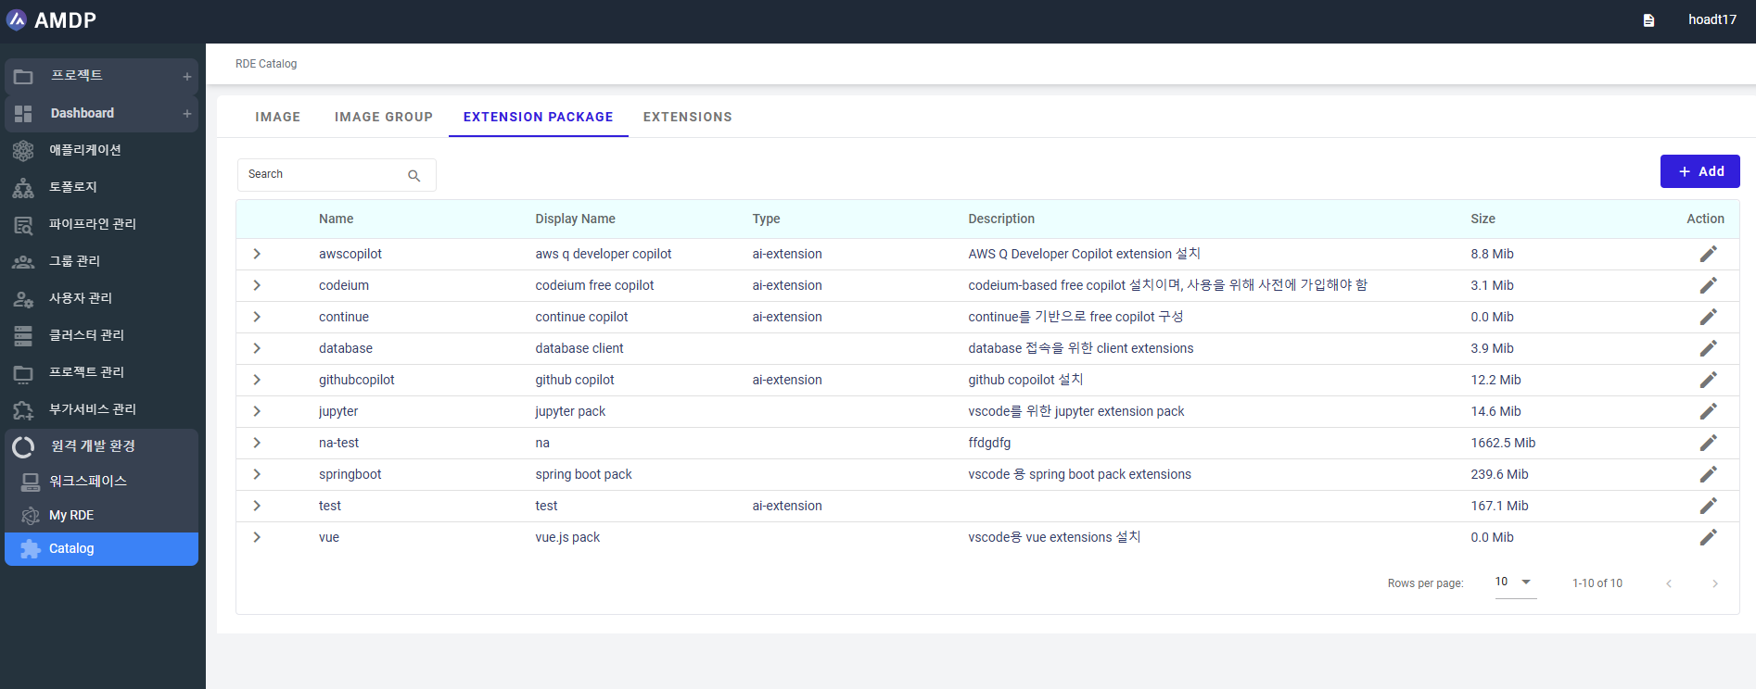Select the EXTENSION PACKAGE tab

(x=539, y=117)
